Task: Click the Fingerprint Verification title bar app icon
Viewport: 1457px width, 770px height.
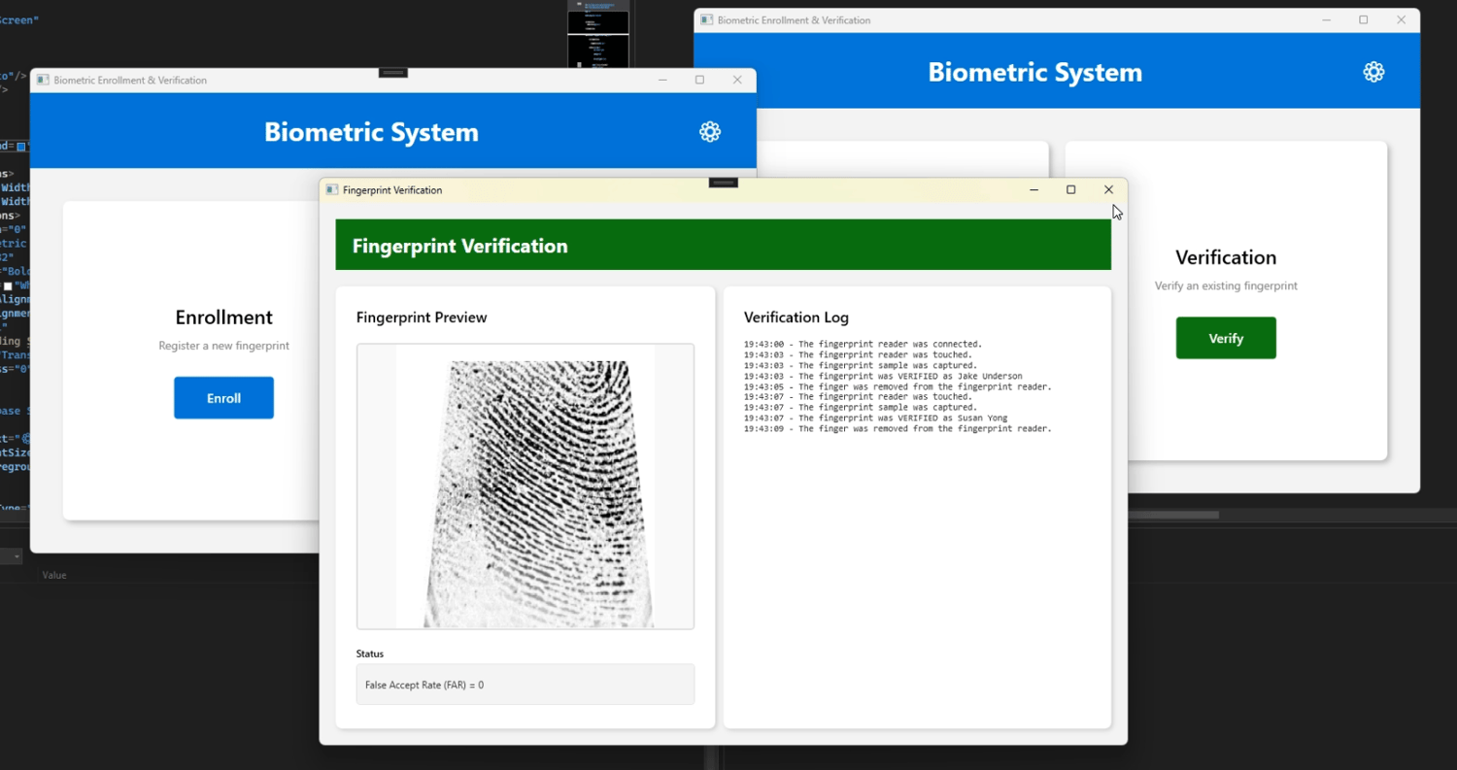Action: point(331,190)
